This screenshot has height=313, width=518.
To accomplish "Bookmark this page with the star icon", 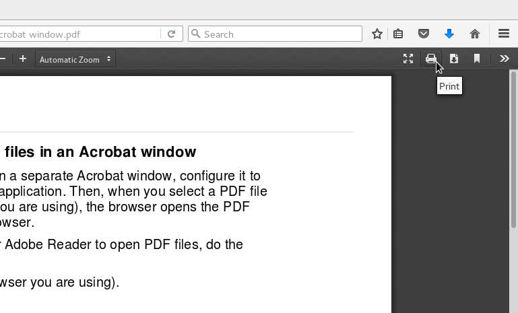I will pyautogui.click(x=377, y=34).
